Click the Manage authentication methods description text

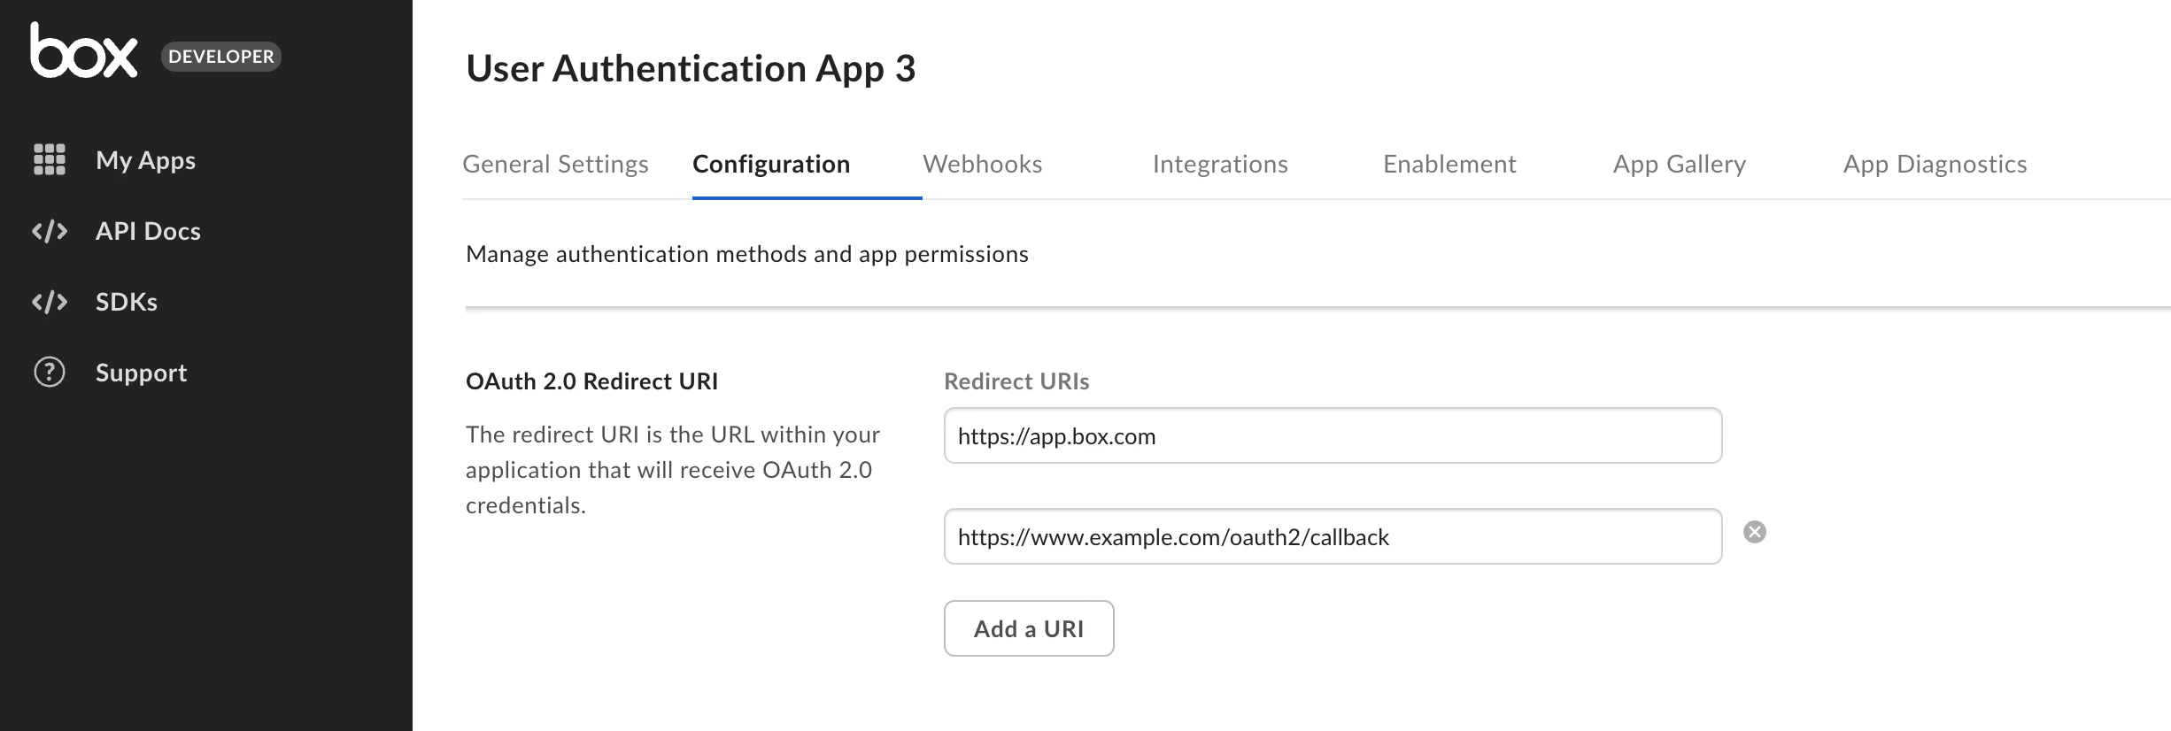click(x=747, y=254)
